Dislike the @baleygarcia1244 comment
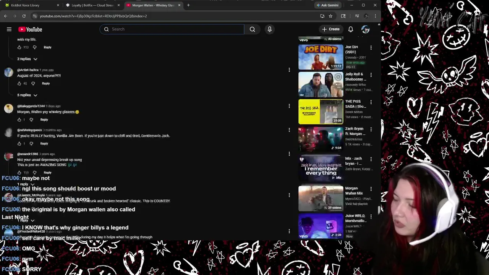 pyautogui.click(x=31, y=120)
